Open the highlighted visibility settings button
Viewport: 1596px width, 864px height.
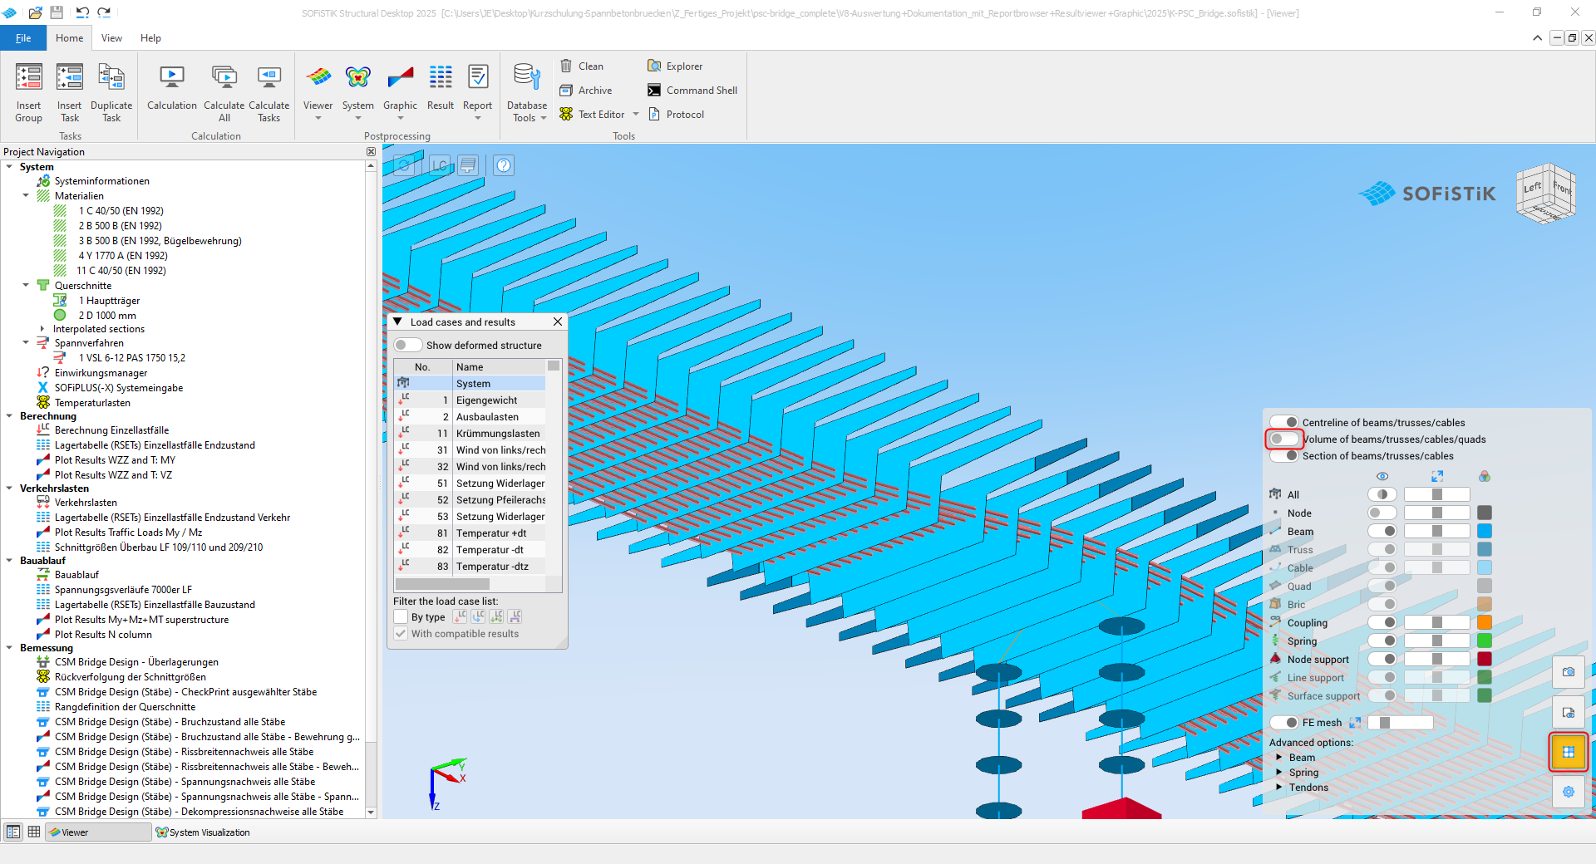click(x=1569, y=752)
